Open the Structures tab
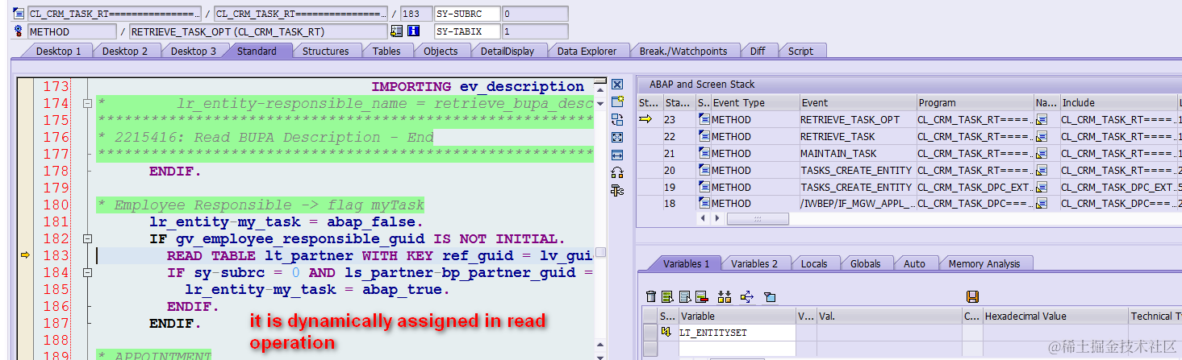 tap(326, 51)
